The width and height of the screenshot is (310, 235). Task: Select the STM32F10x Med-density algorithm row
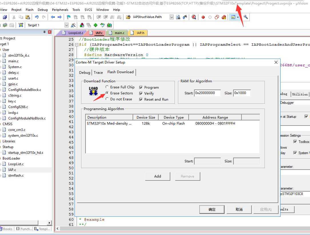[x=172, y=124]
